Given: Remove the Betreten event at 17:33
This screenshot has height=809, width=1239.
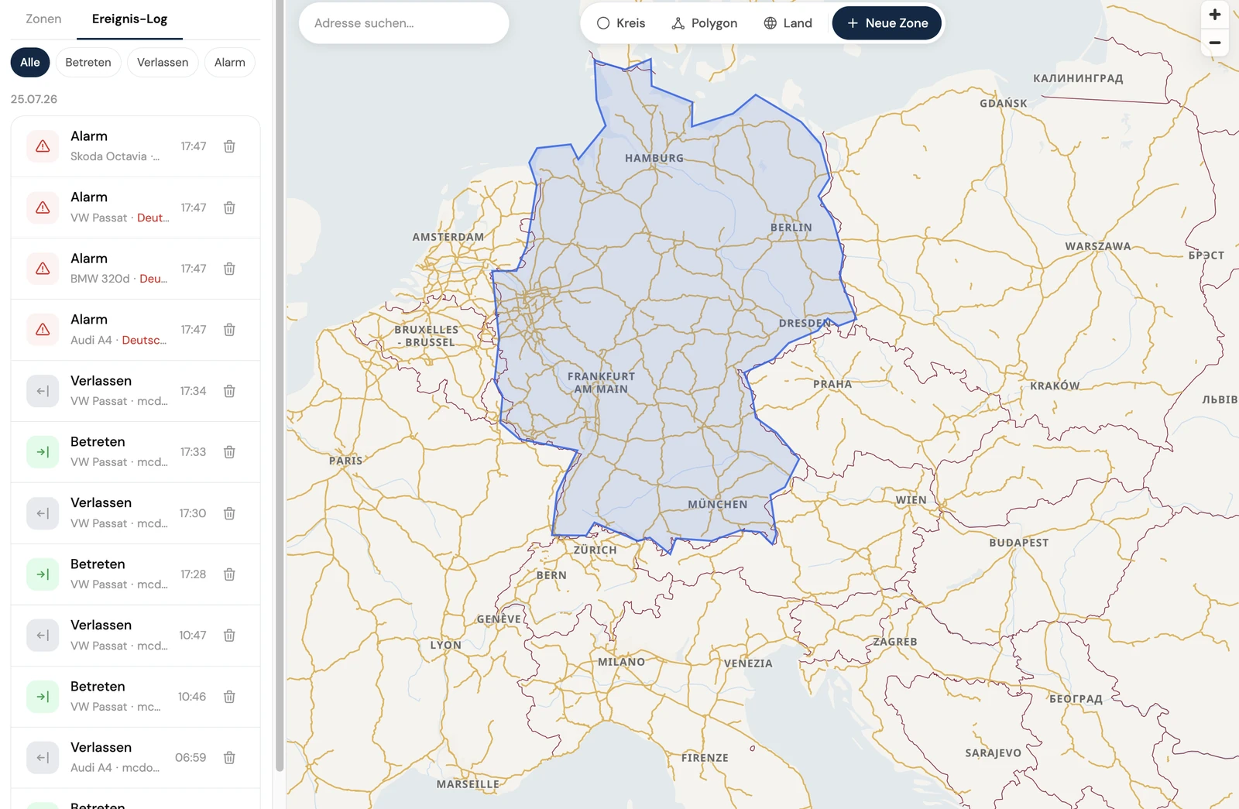Looking at the screenshot, I should tap(229, 452).
